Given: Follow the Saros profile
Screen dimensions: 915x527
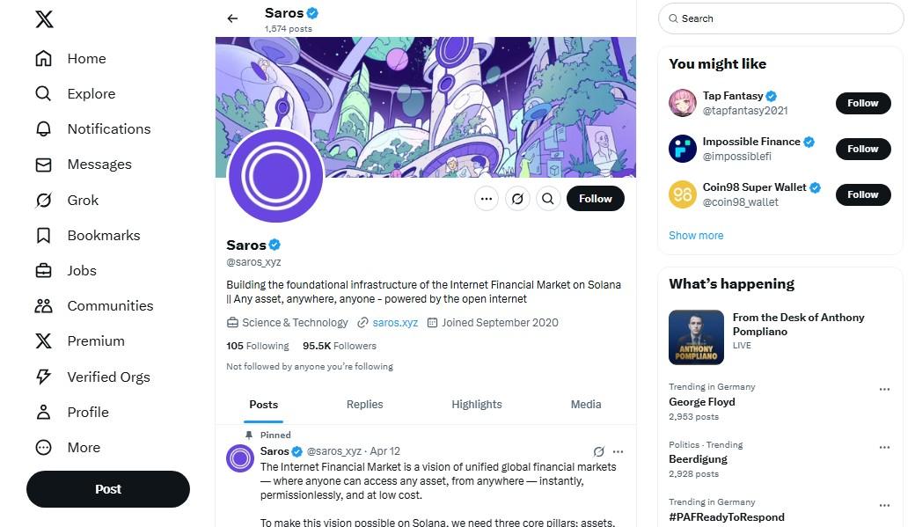Looking at the screenshot, I should tap(595, 199).
